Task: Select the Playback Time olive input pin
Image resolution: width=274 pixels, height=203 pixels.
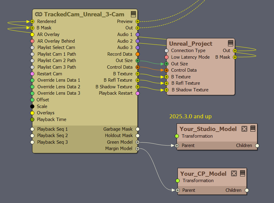Action: pyautogui.click(x=32, y=120)
